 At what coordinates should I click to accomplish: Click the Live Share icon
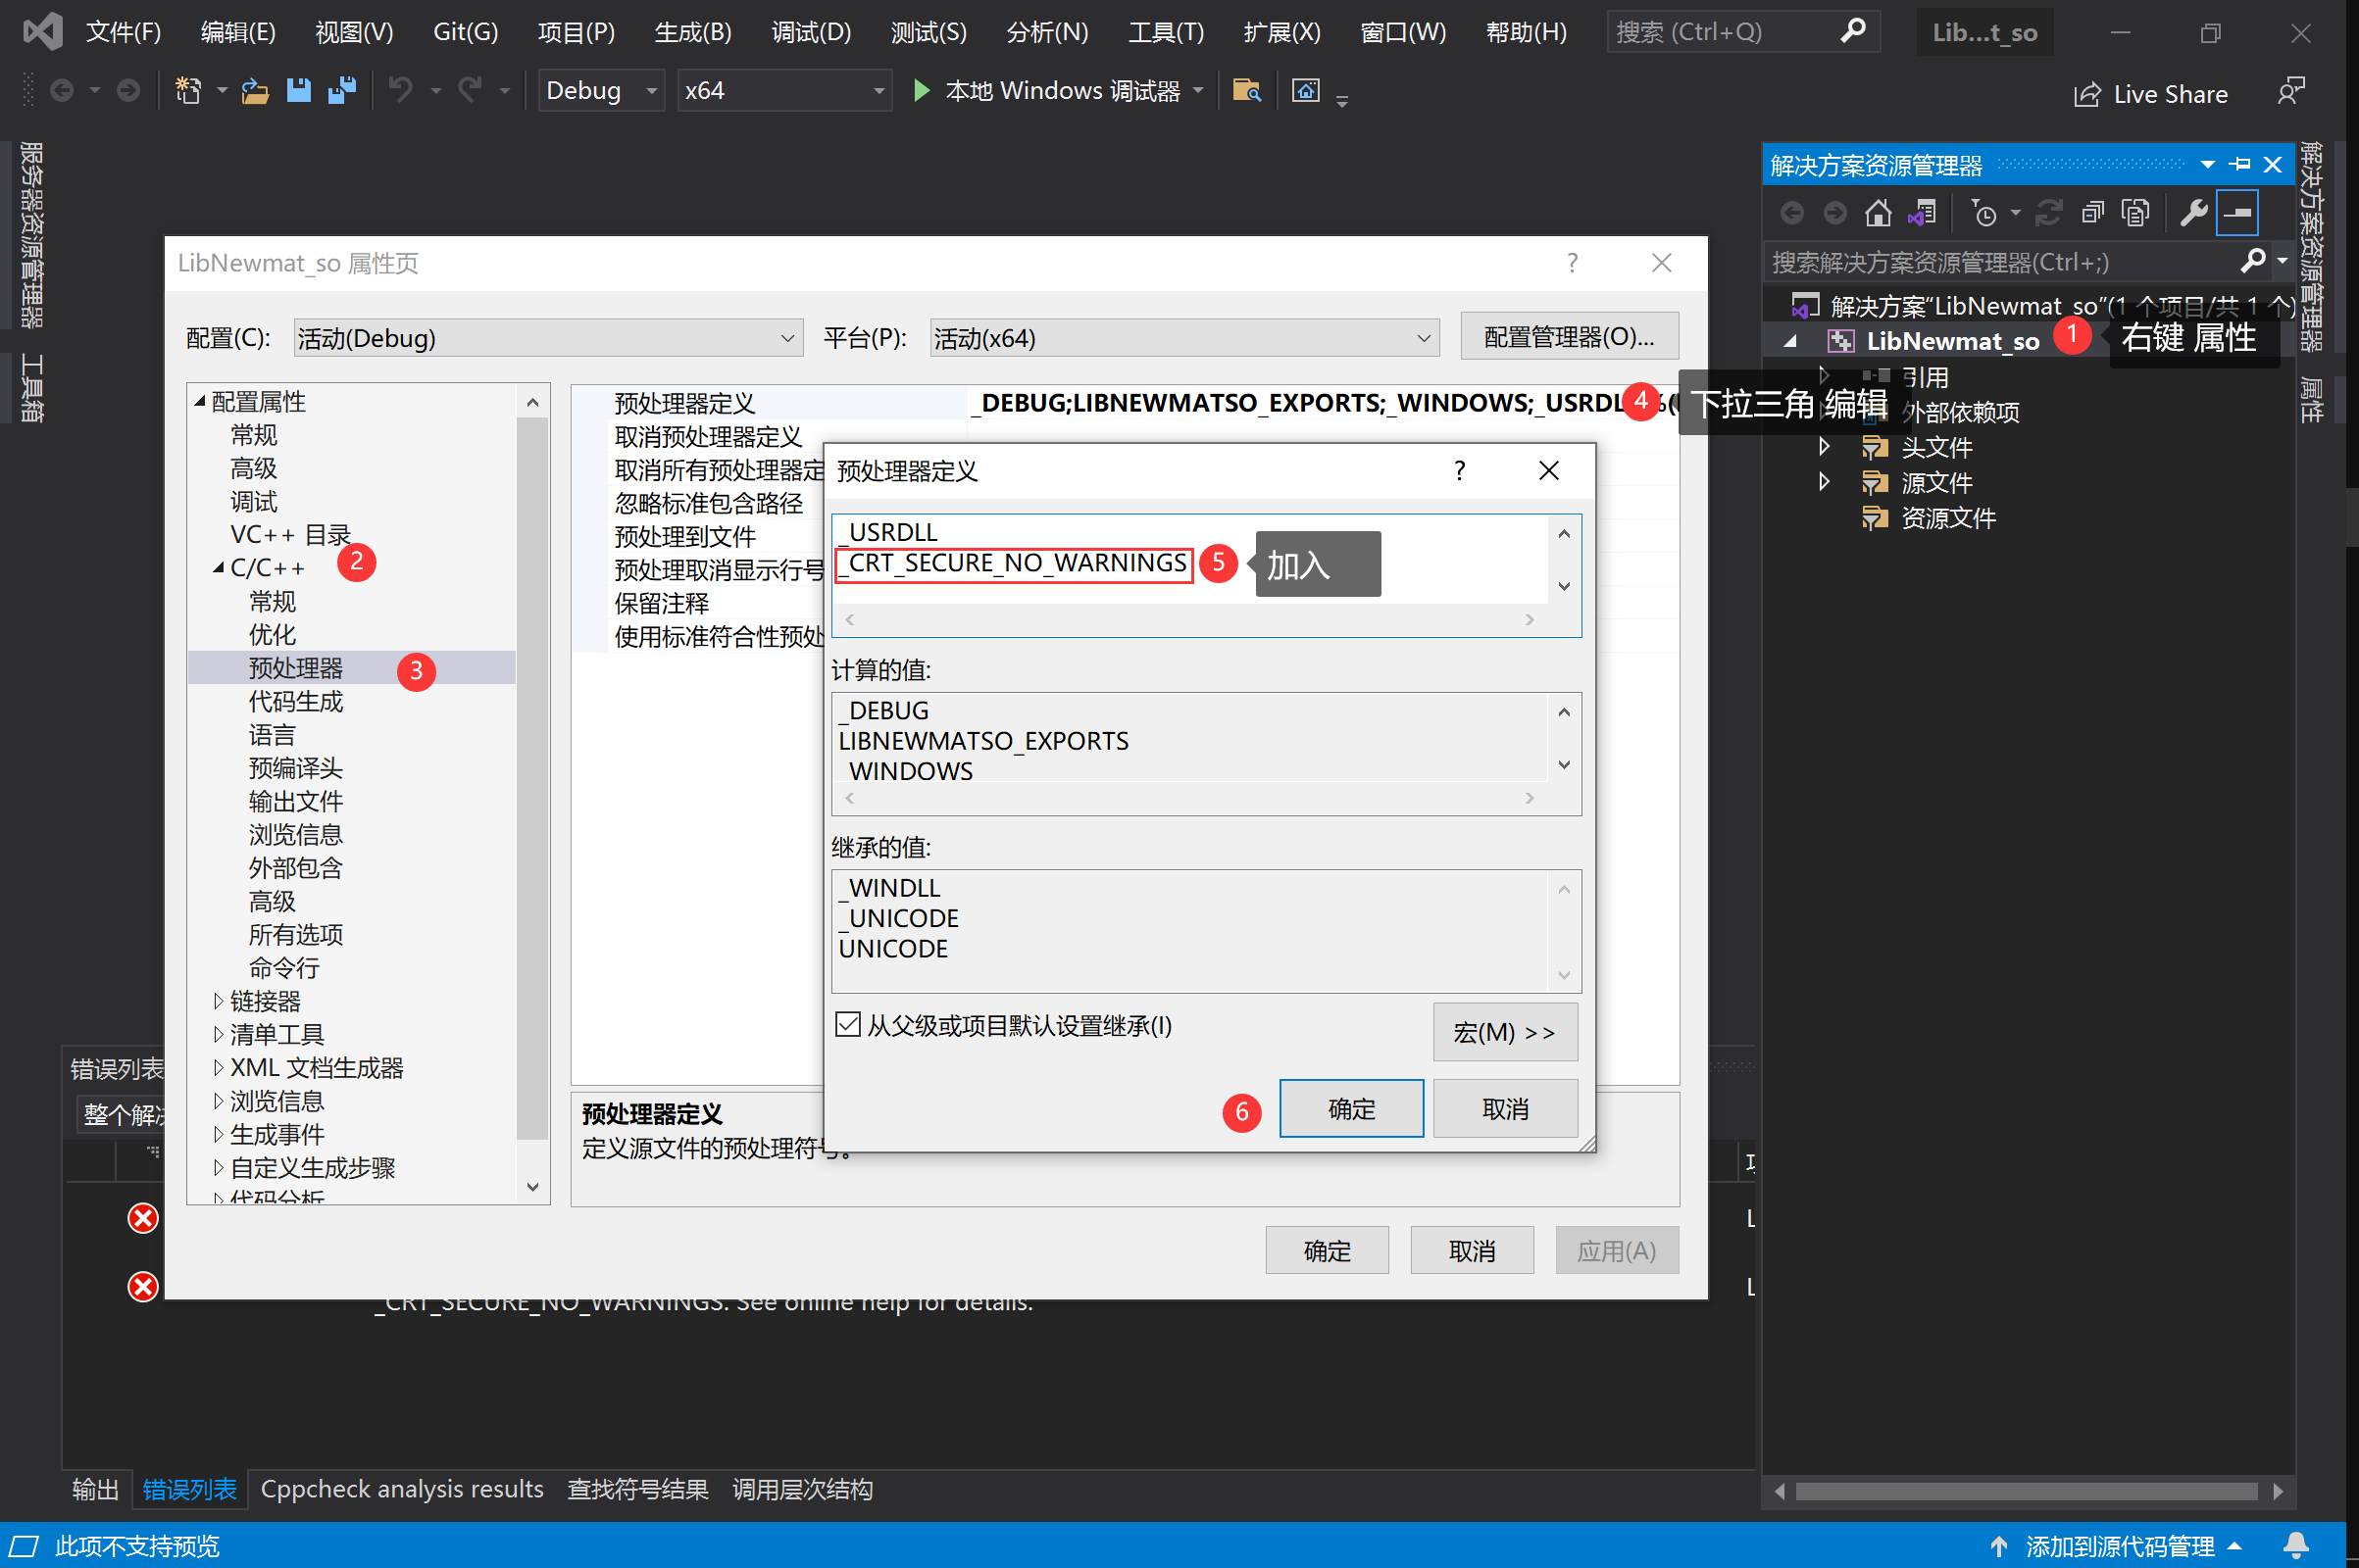point(2087,94)
